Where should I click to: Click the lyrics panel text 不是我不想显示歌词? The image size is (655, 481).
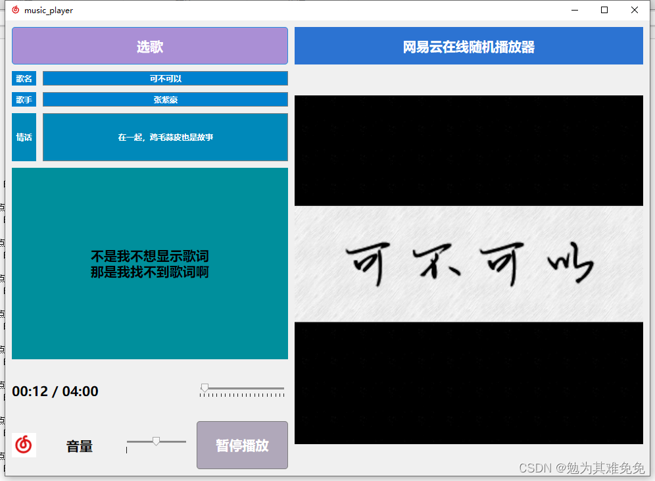[149, 256]
